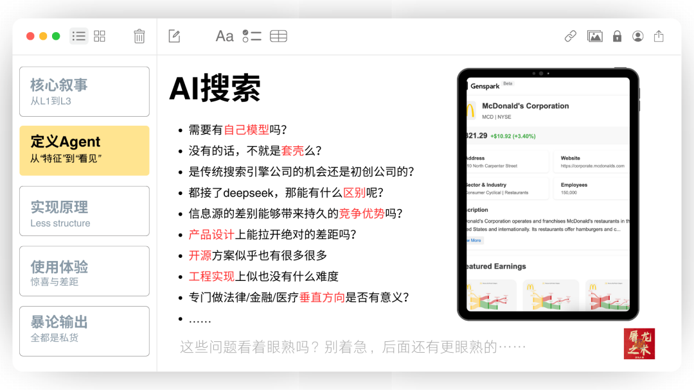Image resolution: width=694 pixels, height=390 pixels.
Task: Open the account/profile icon
Action: [637, 36]
